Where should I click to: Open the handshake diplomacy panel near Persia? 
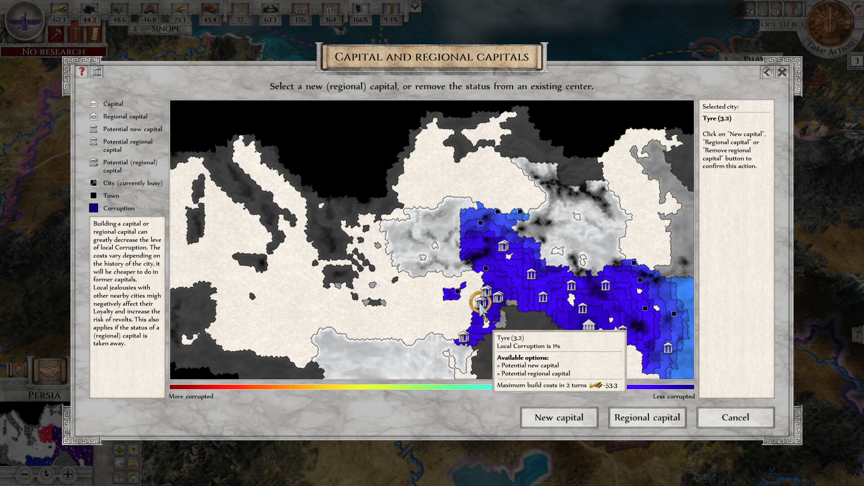point(50,372)
